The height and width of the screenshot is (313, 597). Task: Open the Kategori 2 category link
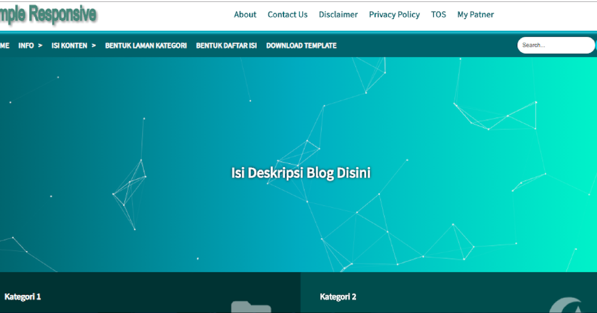(x=338, y=296)
